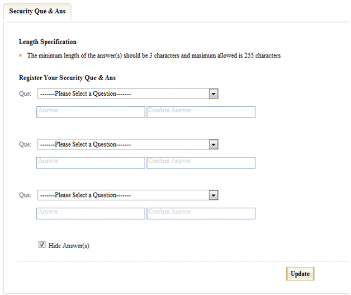Click the Length Specification heading
Viewport: 351px width, 295px height.
point(48,42)
